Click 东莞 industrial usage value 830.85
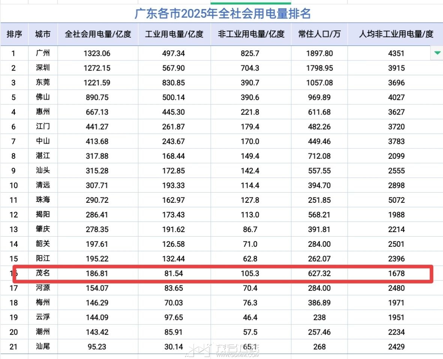443x359 pixels. [x=174, y=83]
